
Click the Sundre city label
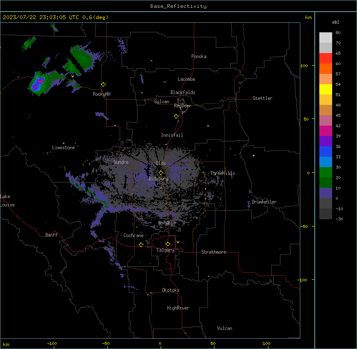(x=121, y=162)
